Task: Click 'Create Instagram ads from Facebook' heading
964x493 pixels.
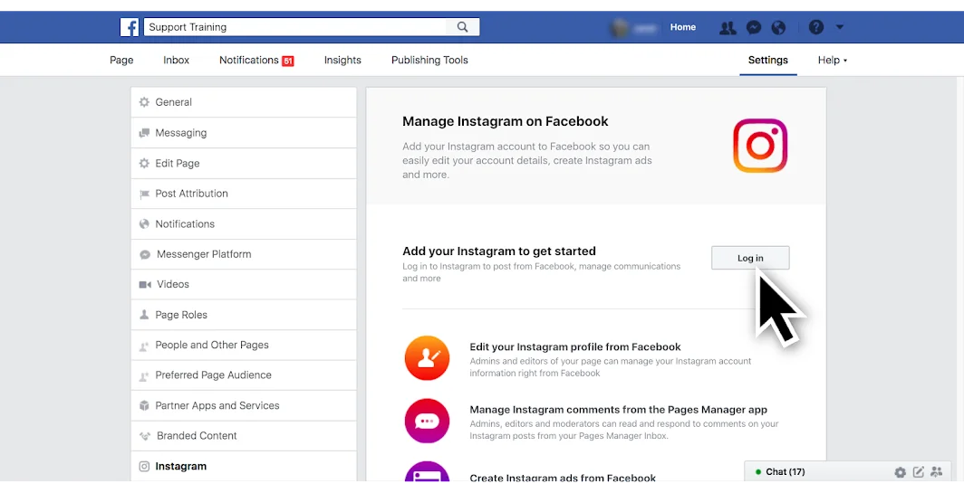Action: pyautogui.click(x=562, y=477)
